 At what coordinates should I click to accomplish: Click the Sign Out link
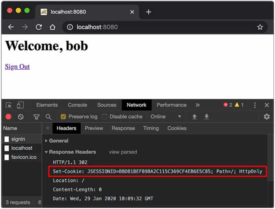[17, 67]
